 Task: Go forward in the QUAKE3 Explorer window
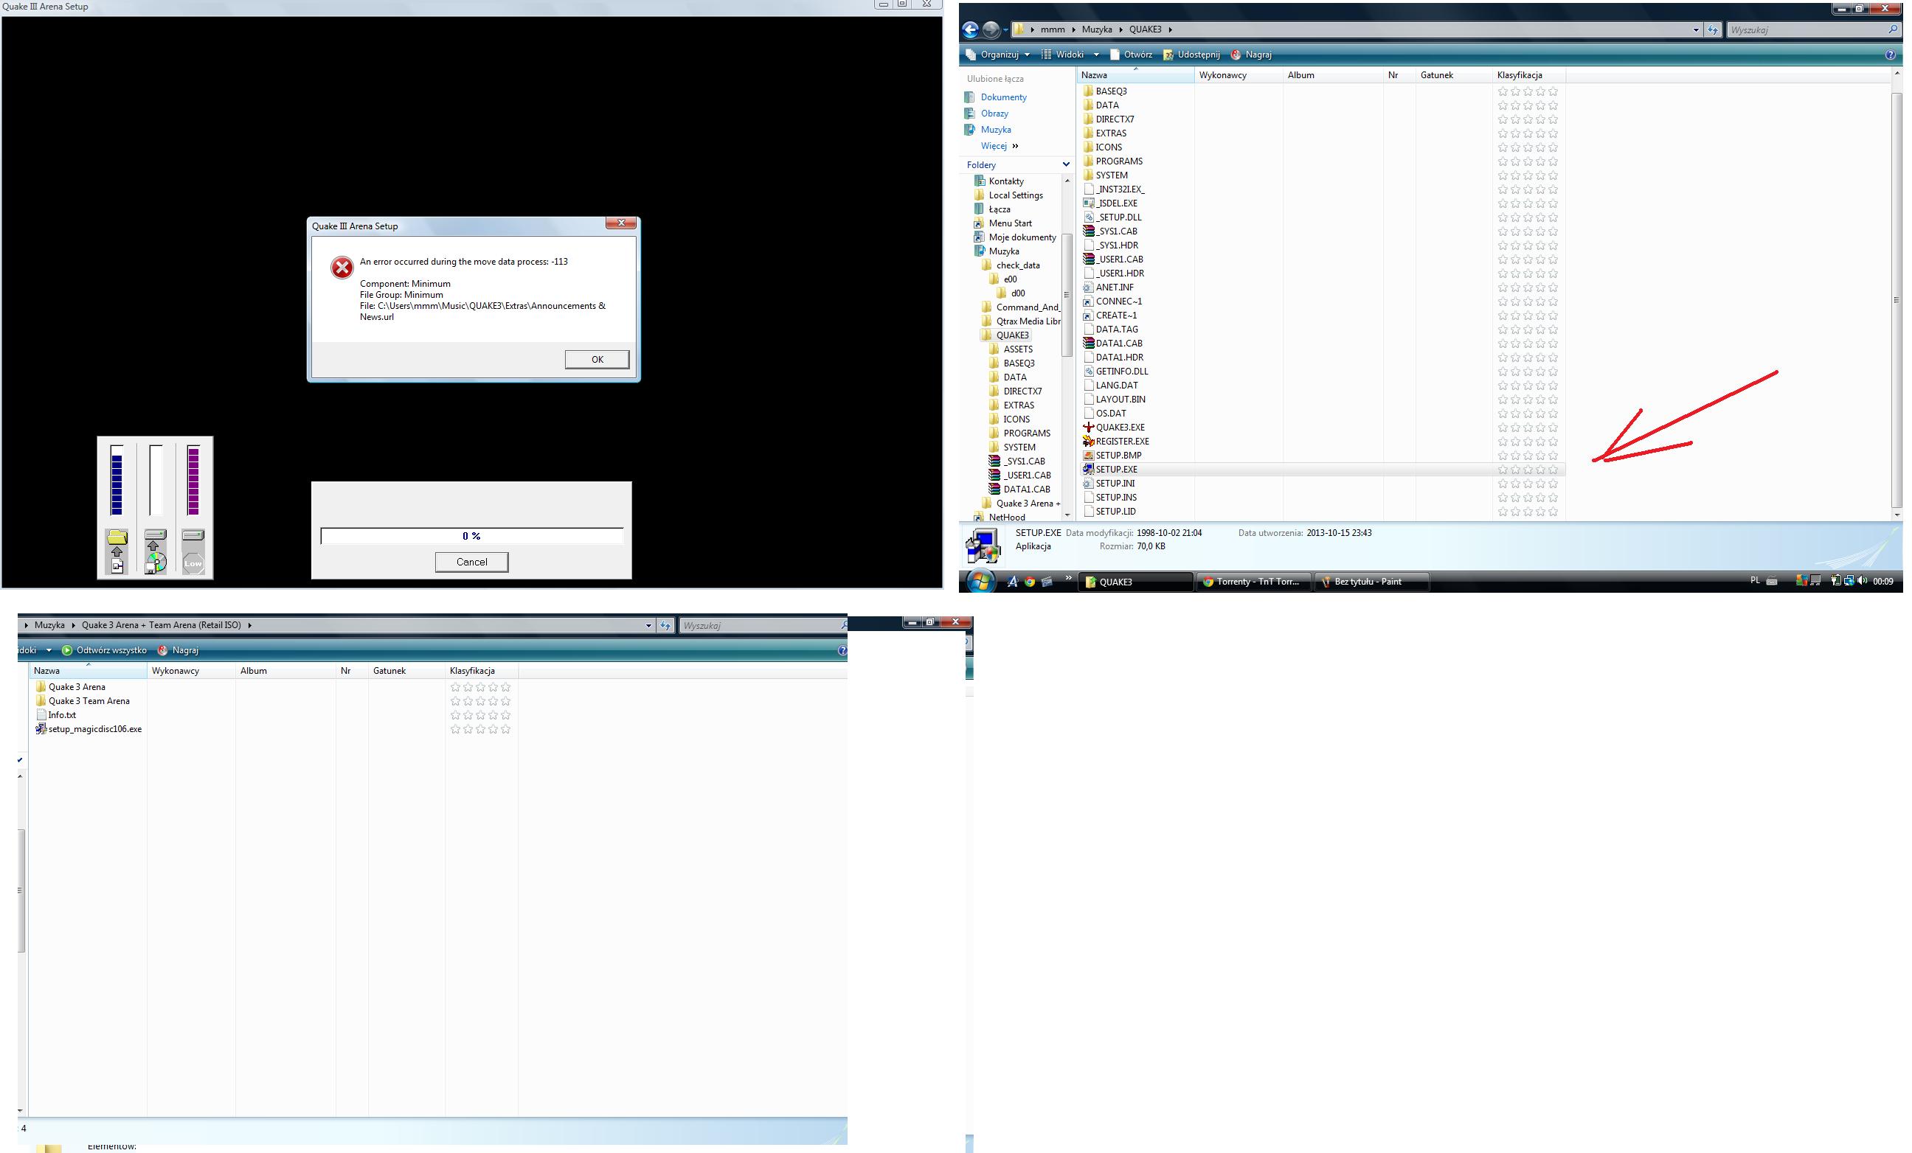(x=991, y=29)
